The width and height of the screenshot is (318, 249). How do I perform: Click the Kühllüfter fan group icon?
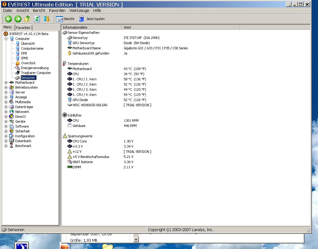pos(65,115)
